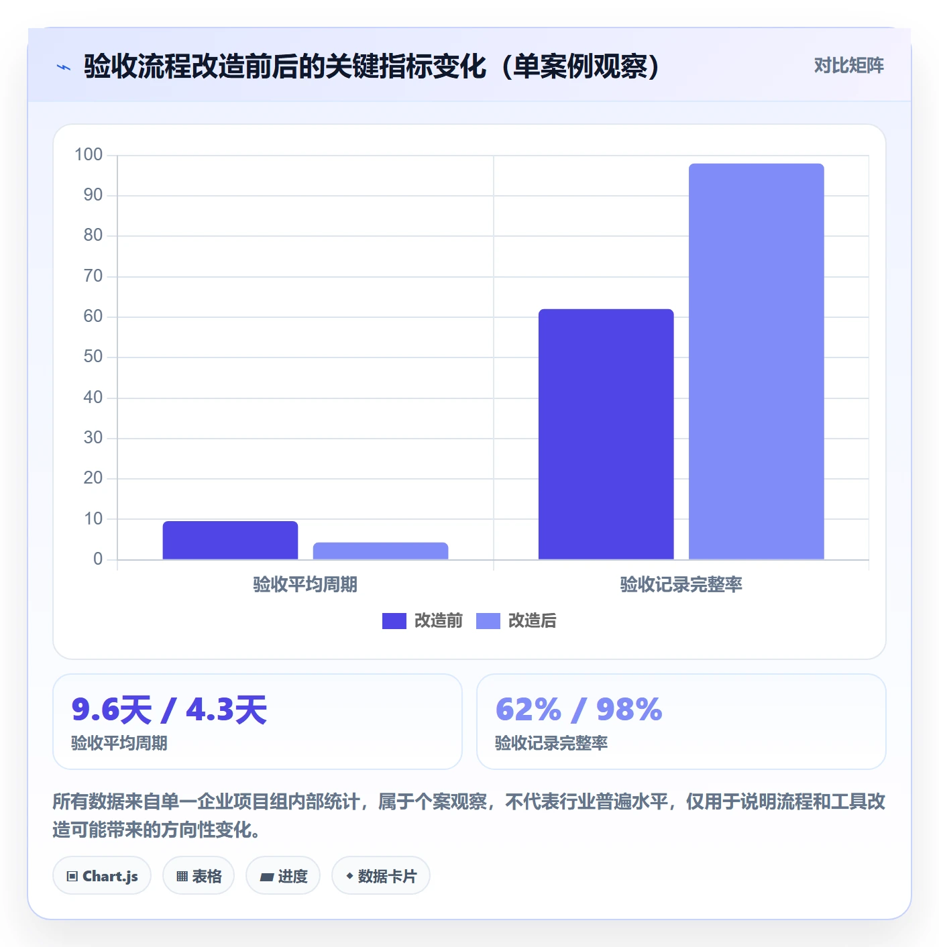Click the 9.6天 / 4.3天 data card value
The image size is (939, 947).
(170, 710)
